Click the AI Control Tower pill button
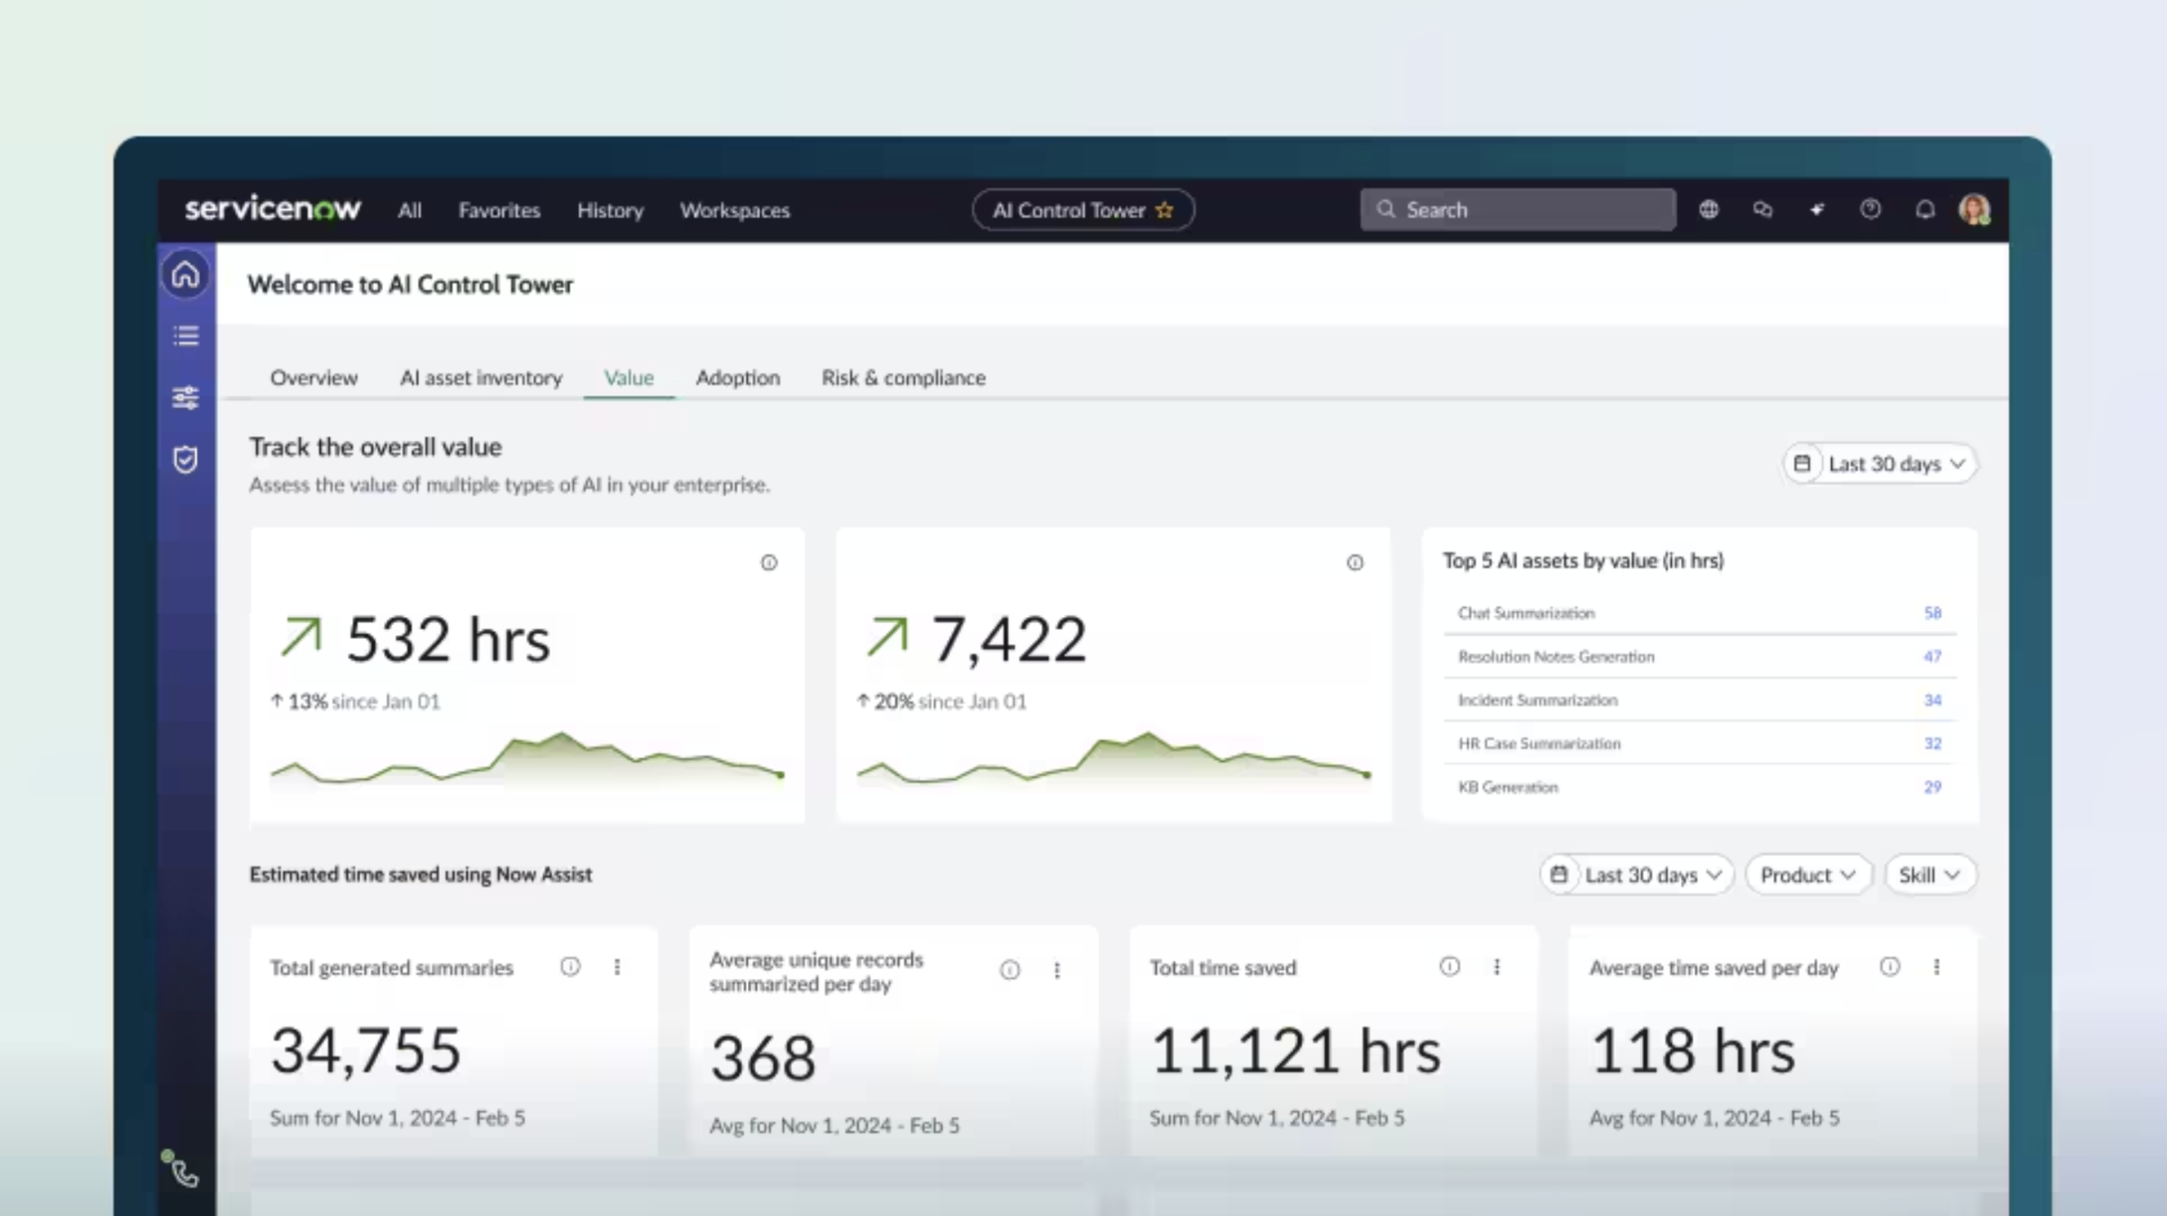The image size is (2167, 1216). [1083, 210]
